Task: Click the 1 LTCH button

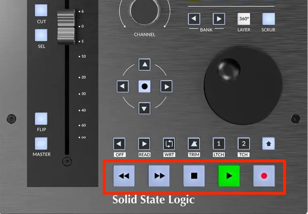Action: tap(219, 143)
